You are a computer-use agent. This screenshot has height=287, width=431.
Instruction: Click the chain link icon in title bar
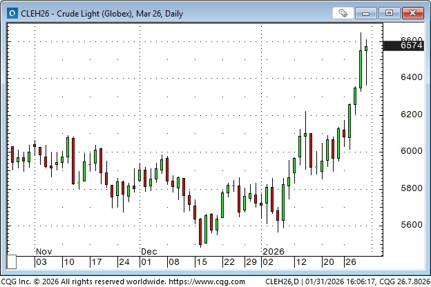343,12
